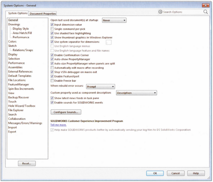The height and width of the screenshot is (182, 213).
Task: Click the gear icon beside Search Options
Action: click(160, 12)
